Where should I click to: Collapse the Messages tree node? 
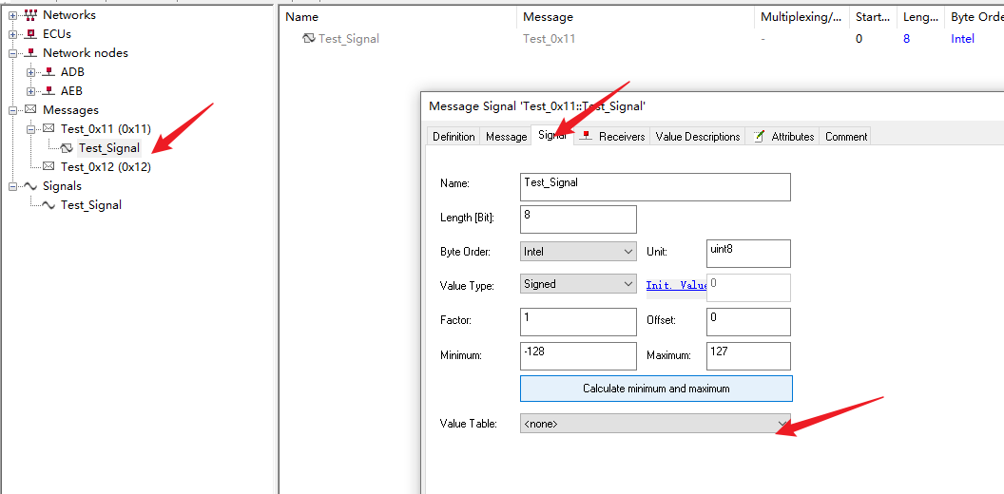[x=12, y=110]
